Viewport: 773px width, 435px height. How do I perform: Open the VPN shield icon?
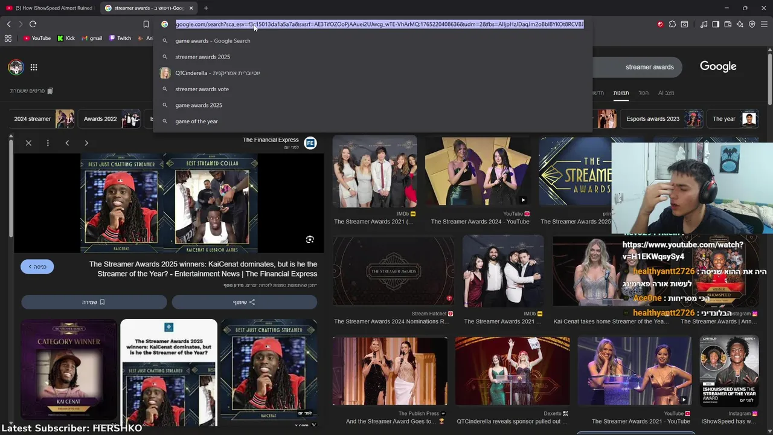pyautogui.click(x=752, y=24)
